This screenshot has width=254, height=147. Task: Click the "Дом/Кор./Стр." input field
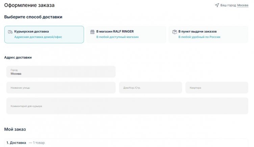150,88
